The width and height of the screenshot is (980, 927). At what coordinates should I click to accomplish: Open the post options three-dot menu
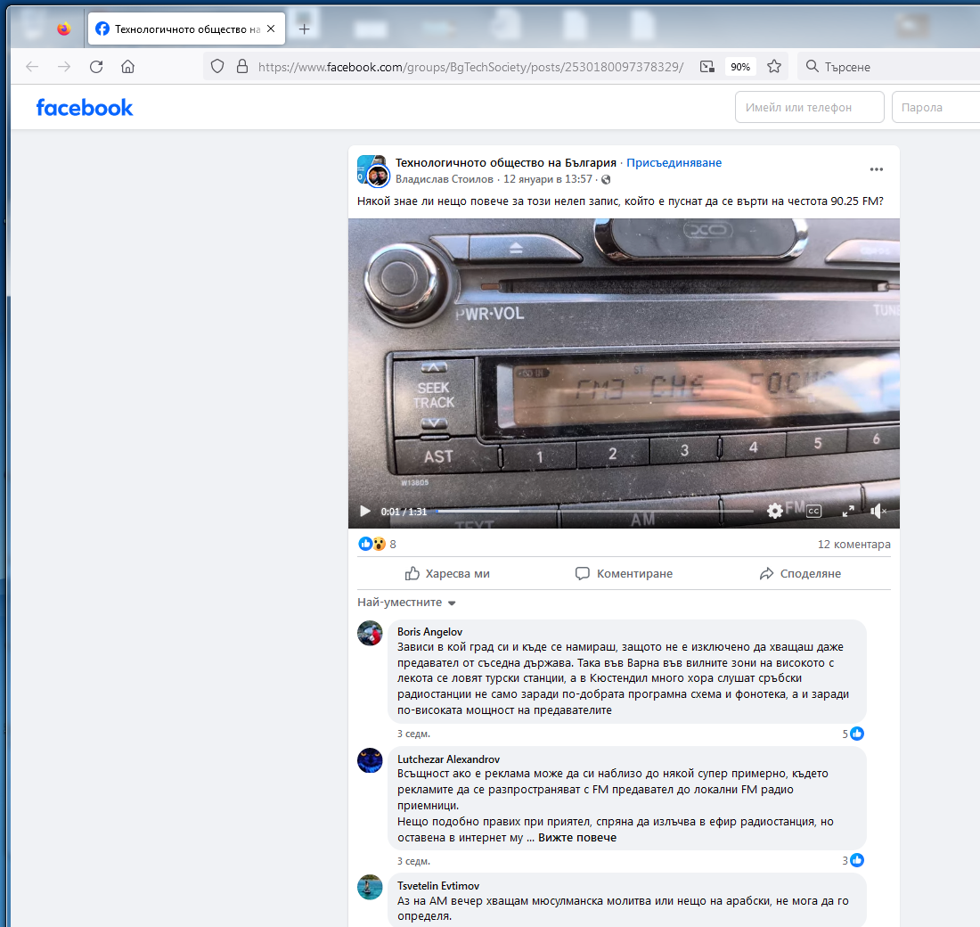(x=877, y=169)
